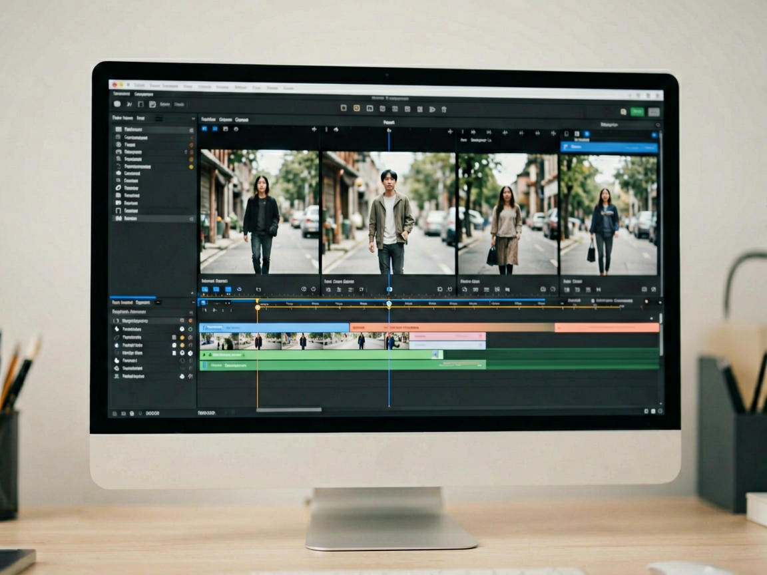The width and height of the screenshot is (767, 575).
Task: Open the preview of woman in black jacket
Action: pos(259,212)
